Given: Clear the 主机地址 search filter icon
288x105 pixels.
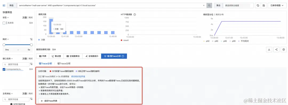Looking at the screenshot, I should pos(31,99).
